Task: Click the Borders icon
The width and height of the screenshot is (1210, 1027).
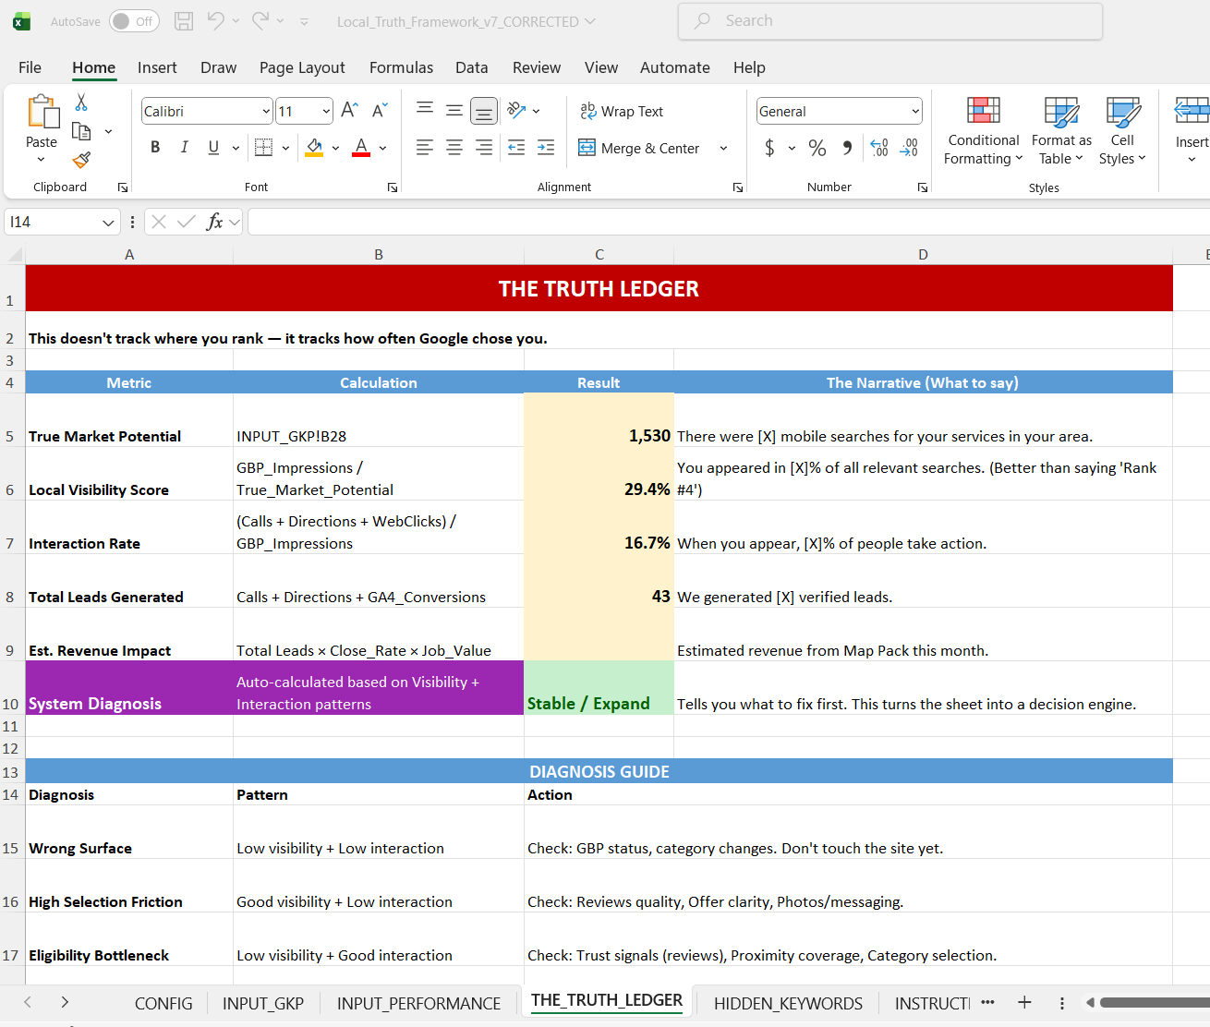Action: click(x=263, y=148)
